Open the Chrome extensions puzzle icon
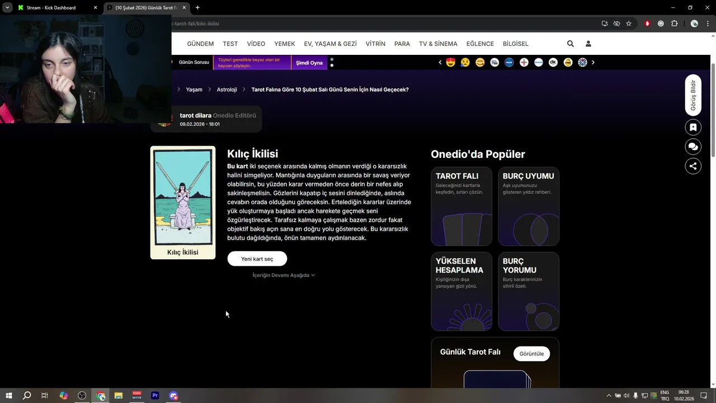Viewport: 716px width, 403px height. [674, 24]
